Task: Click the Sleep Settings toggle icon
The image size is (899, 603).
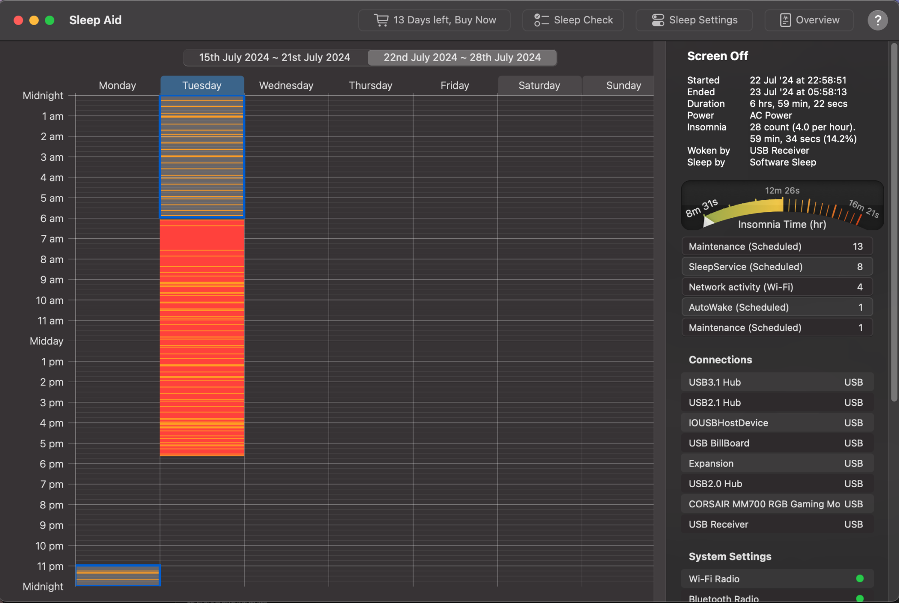Action: 658,20
